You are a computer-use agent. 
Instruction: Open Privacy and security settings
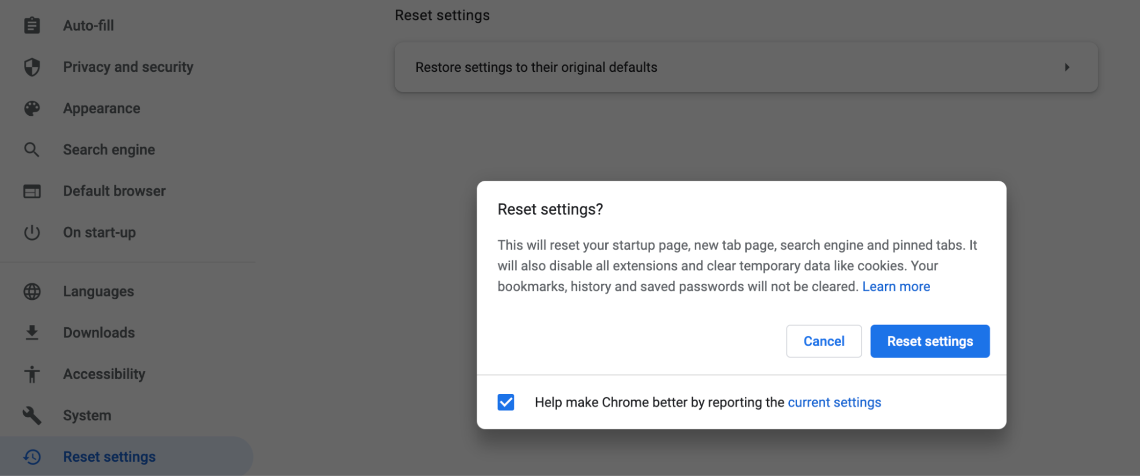(128, 67)
